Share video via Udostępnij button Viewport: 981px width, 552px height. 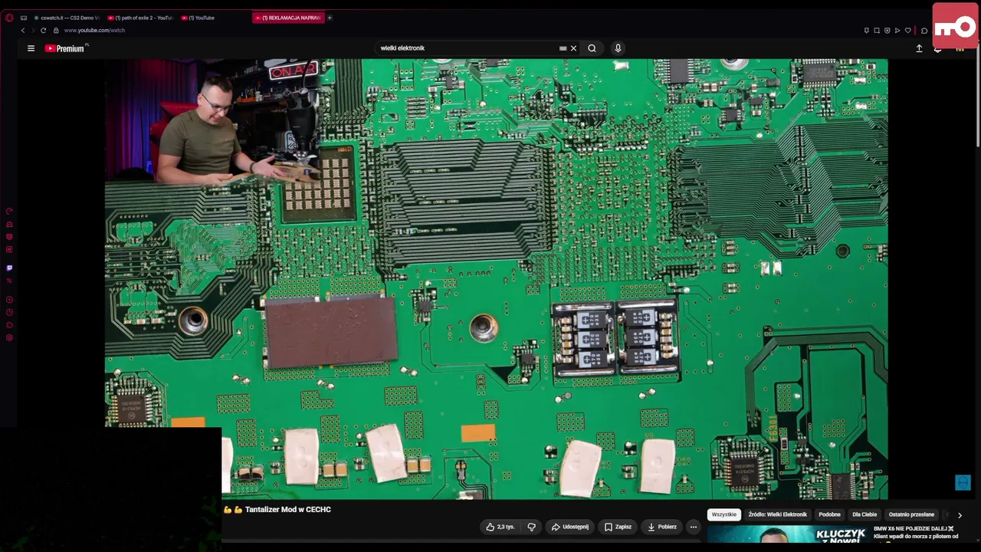[x=570, y=527]
